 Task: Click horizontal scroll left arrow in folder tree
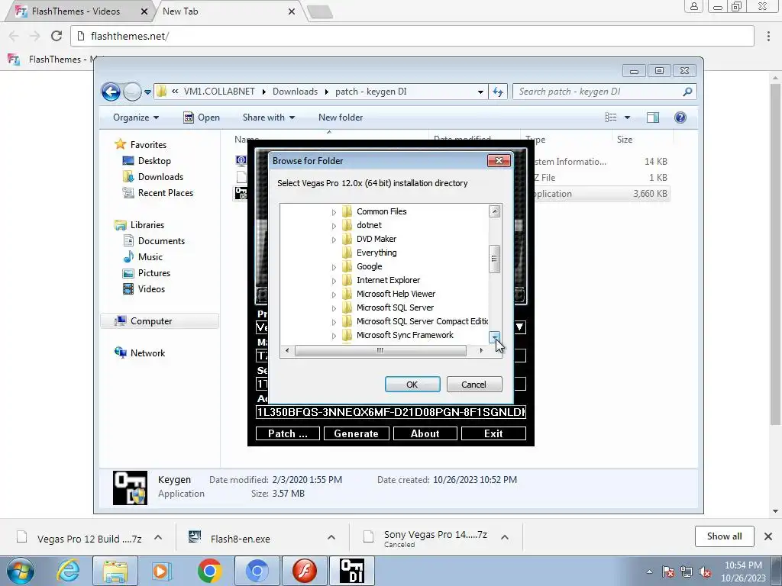[x=287, y=351]
